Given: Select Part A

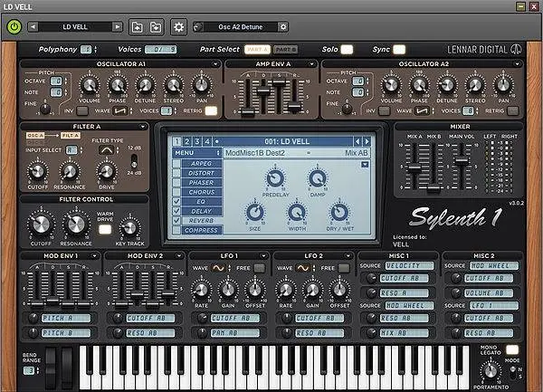Looking at the screenshot, I should click(257, 50).
